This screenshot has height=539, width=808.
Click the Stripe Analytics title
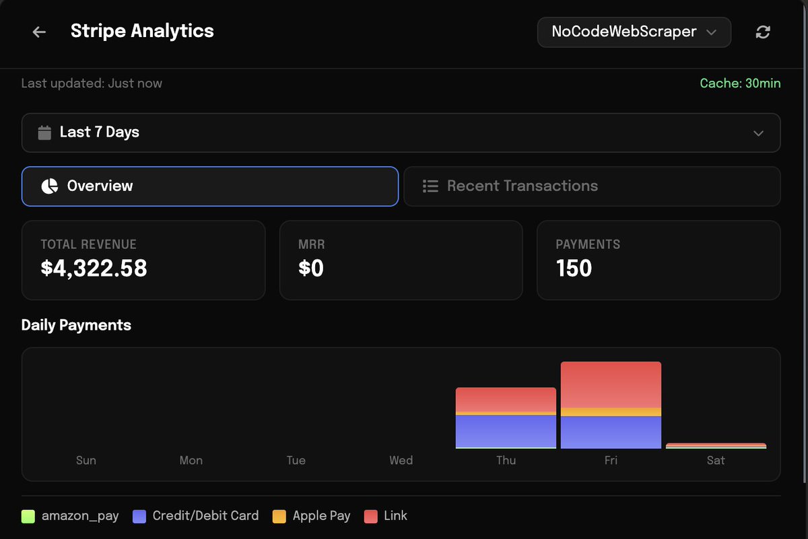142,31
